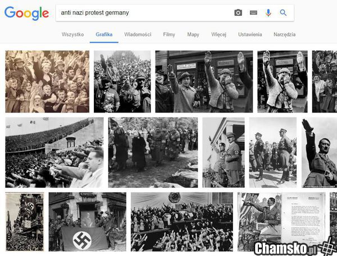Open the stadium crowd photo thumbnail
The image size is (337, 256).
(x=54, y=152)
